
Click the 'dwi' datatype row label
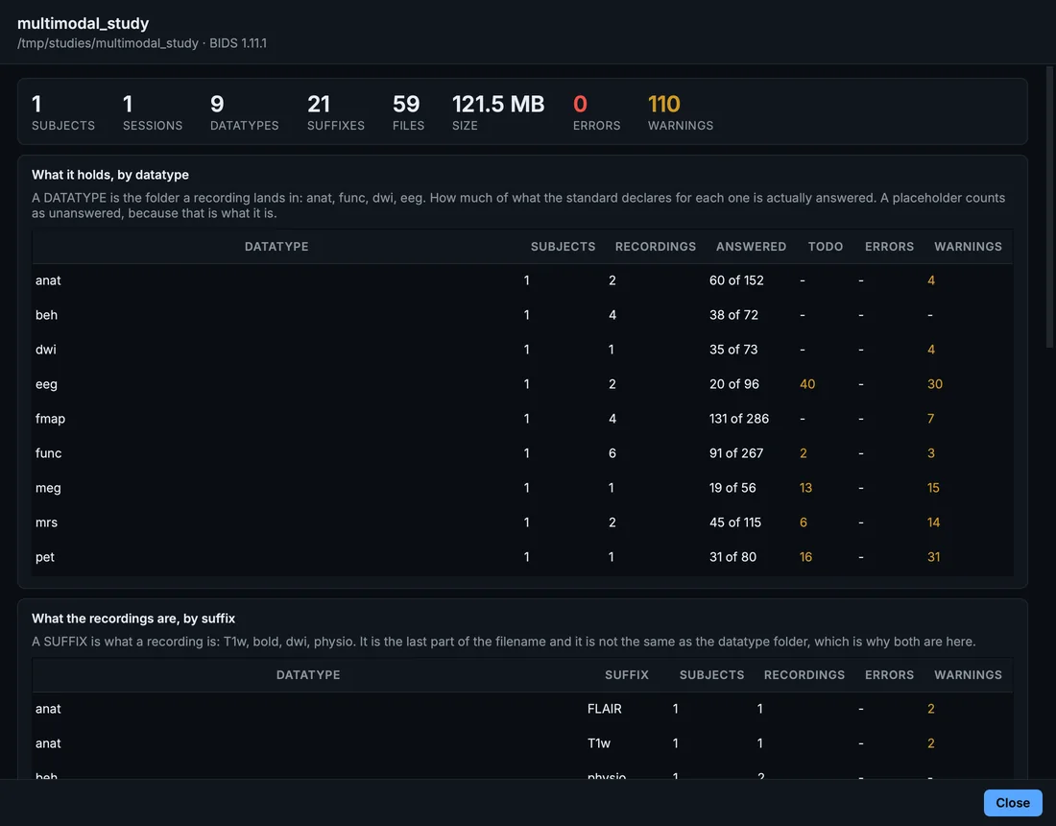coord(46,350)
